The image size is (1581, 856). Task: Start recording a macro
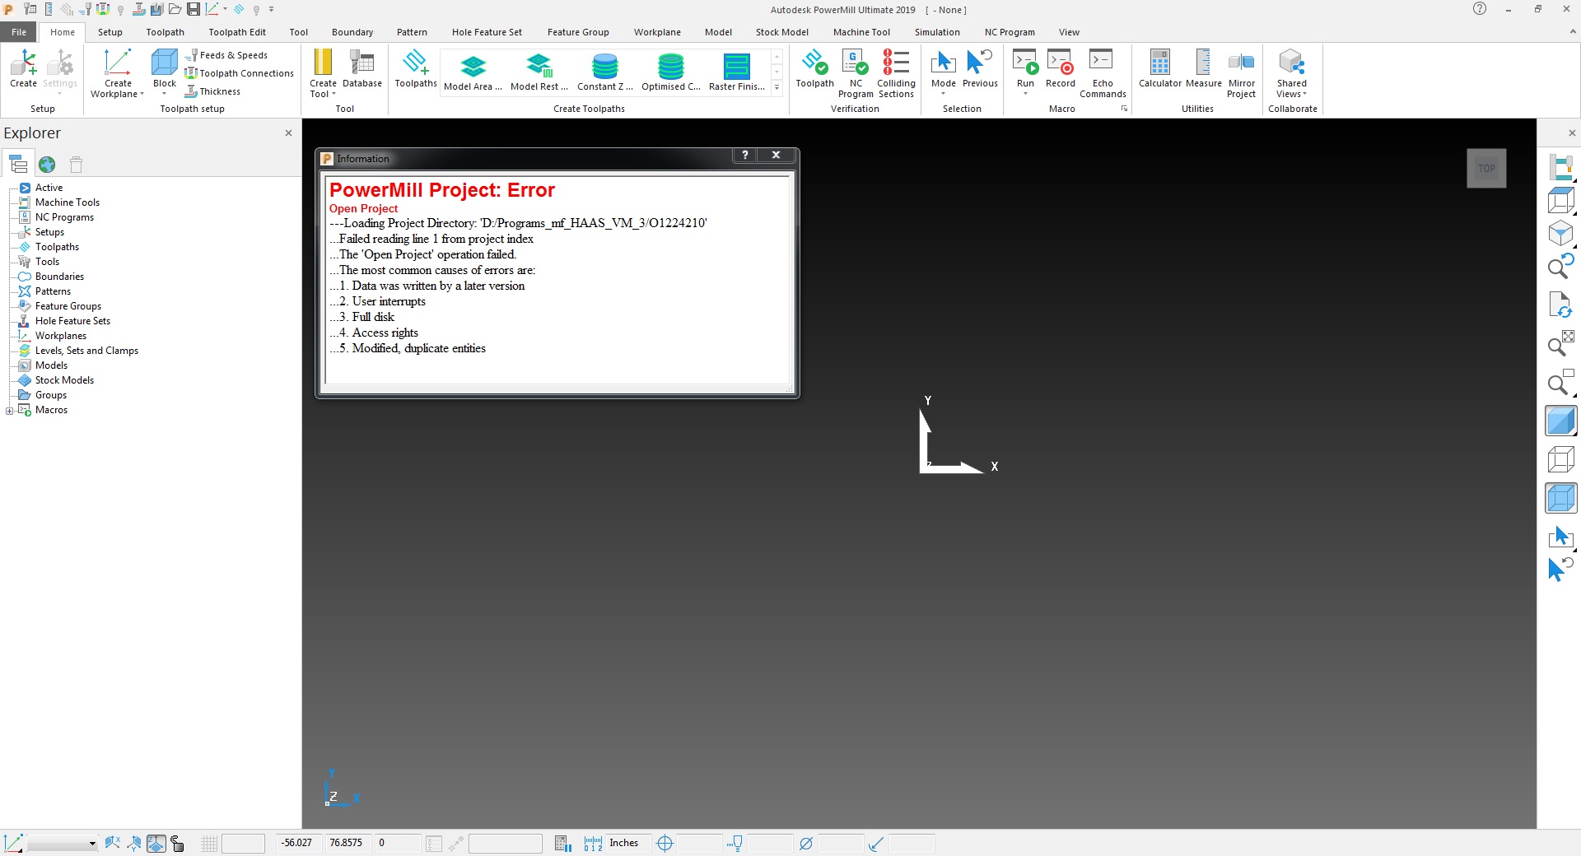pos(1061,69)
